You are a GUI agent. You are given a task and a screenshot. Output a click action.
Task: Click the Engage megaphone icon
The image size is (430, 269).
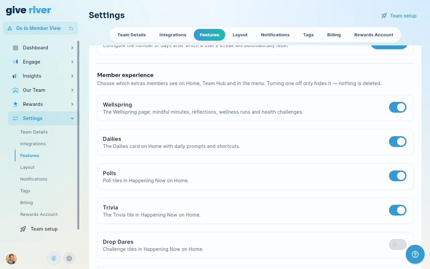(x=15, y=62)
